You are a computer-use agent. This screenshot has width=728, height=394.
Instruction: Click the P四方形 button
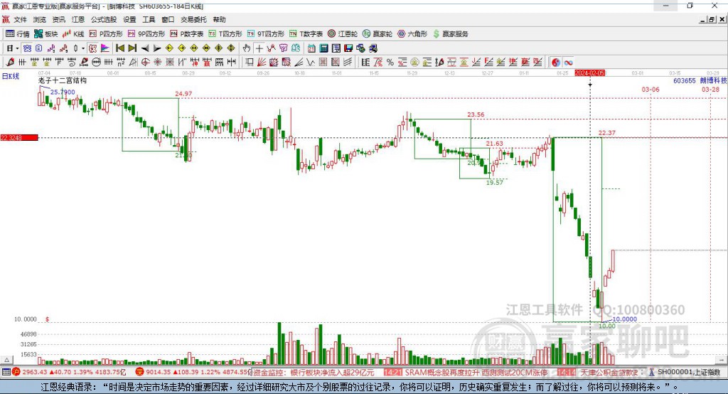click(106, 34)
